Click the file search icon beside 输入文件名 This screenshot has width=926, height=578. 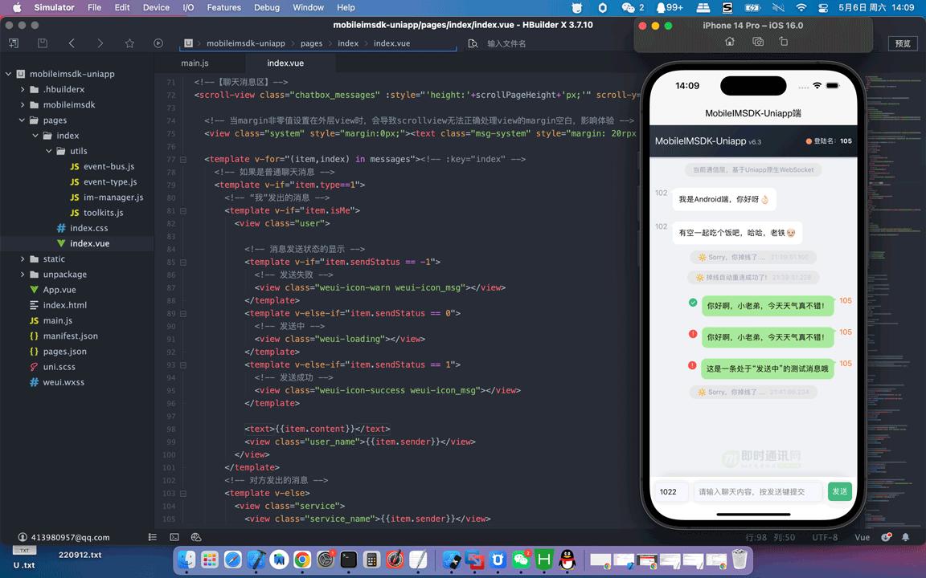click(473, 43)
